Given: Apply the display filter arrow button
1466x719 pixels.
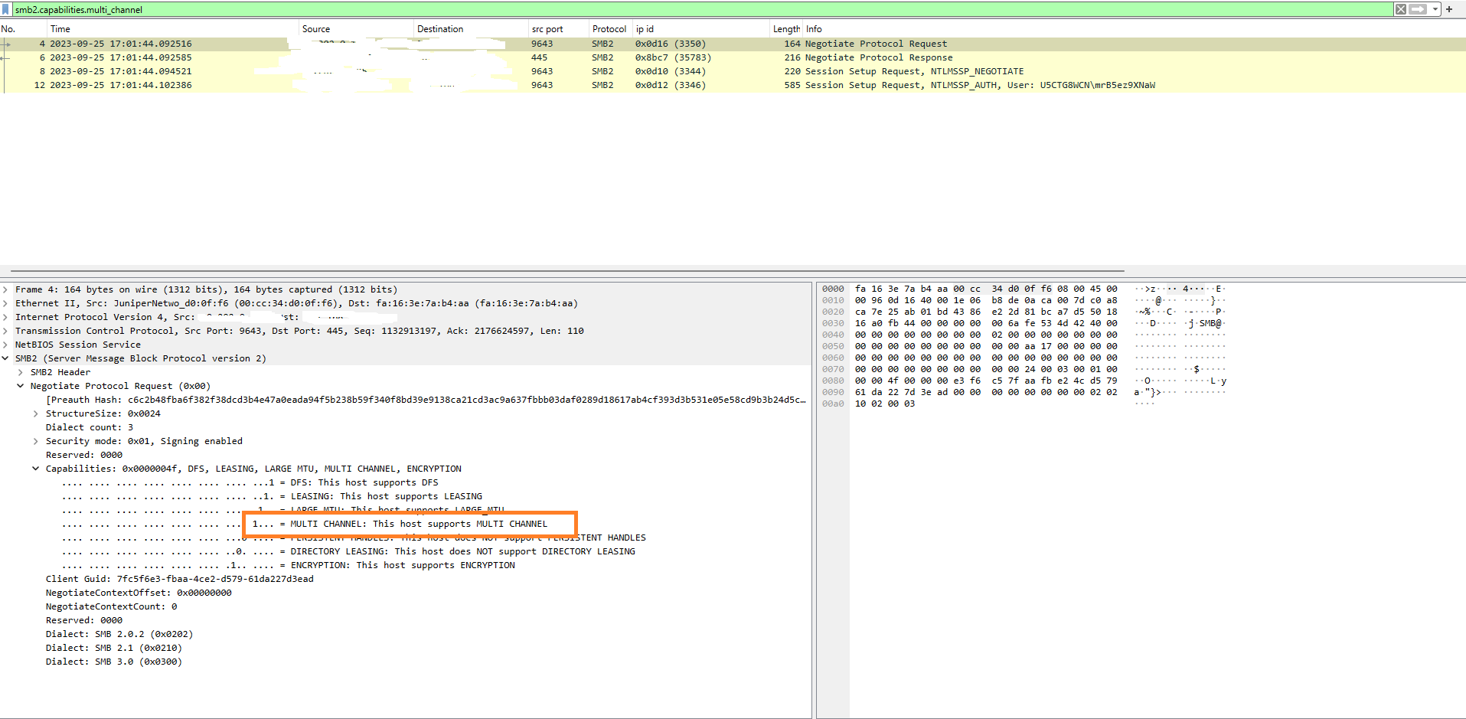Looking at the screenshot, I should point(1418,9).
